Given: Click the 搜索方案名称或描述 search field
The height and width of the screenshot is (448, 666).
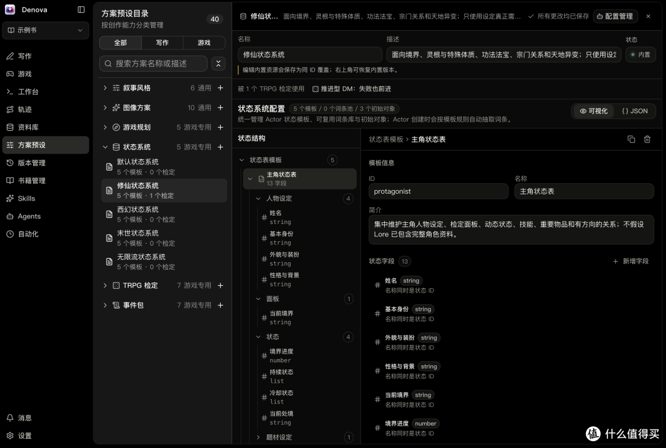Looking at the screenshot, I should 154,64.
